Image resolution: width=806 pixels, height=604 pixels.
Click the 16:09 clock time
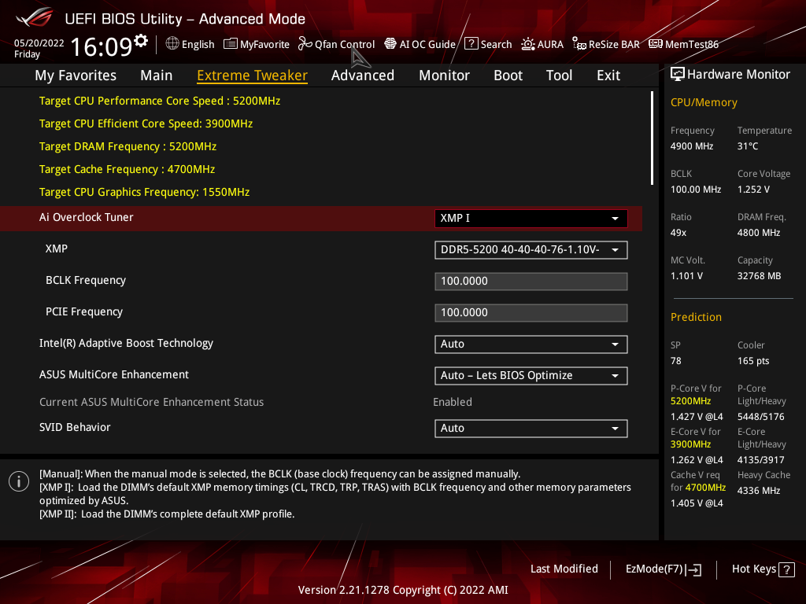(x=102, y=46)
